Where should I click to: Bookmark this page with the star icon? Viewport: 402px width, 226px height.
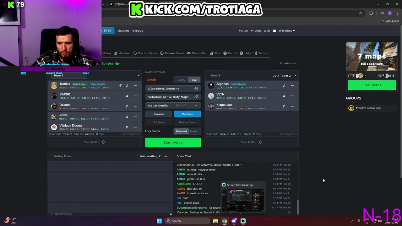361,13
